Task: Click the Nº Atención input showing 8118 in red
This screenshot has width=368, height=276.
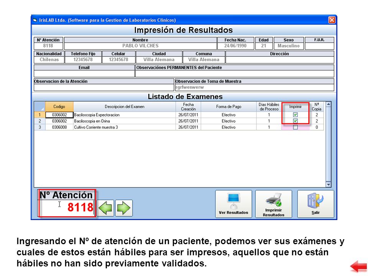Action: point(67,207)
